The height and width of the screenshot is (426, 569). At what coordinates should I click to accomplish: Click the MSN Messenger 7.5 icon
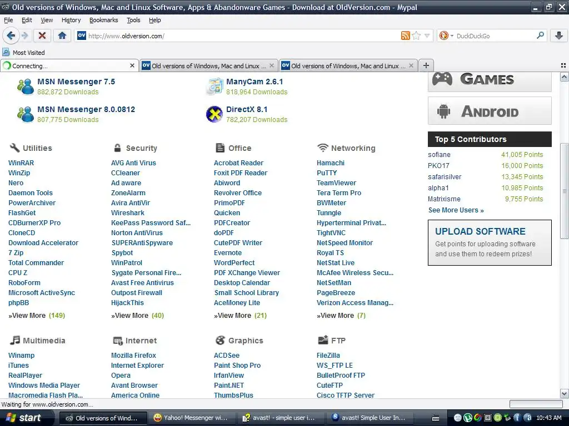pos(26,86)
